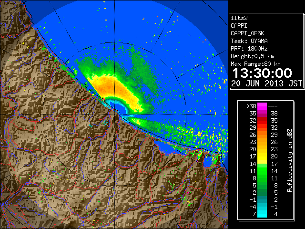Click the radar center where grid lines cross
The image size is (305, 229).
coord(115,114)
